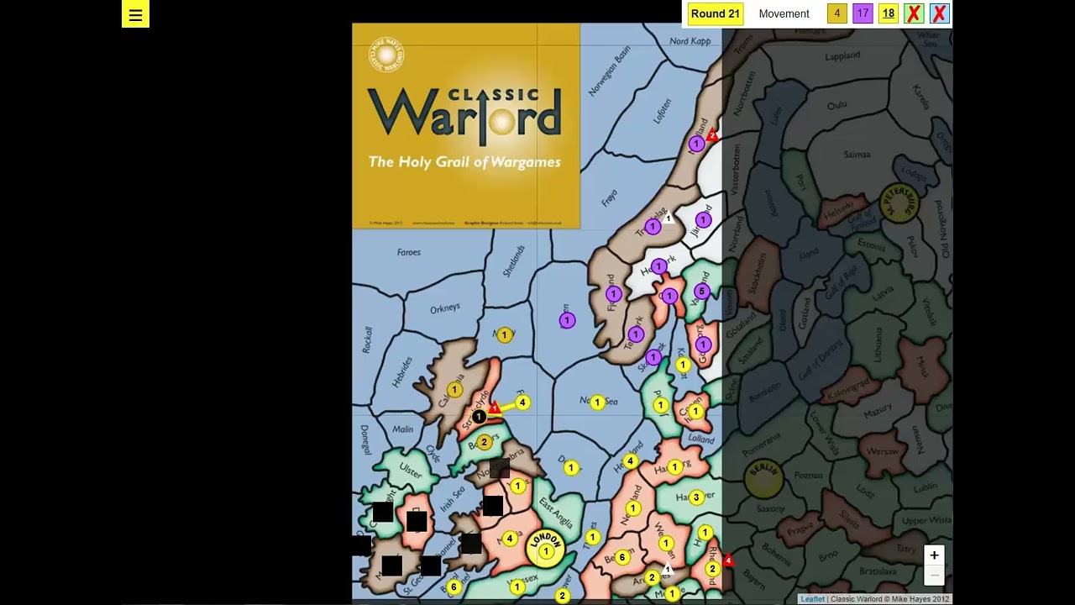Select the purple 1 token in Telemark

(636, 334)
